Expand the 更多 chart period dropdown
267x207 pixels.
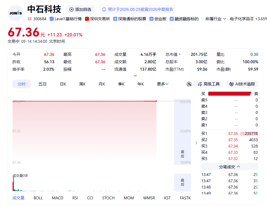pos(163,84)
